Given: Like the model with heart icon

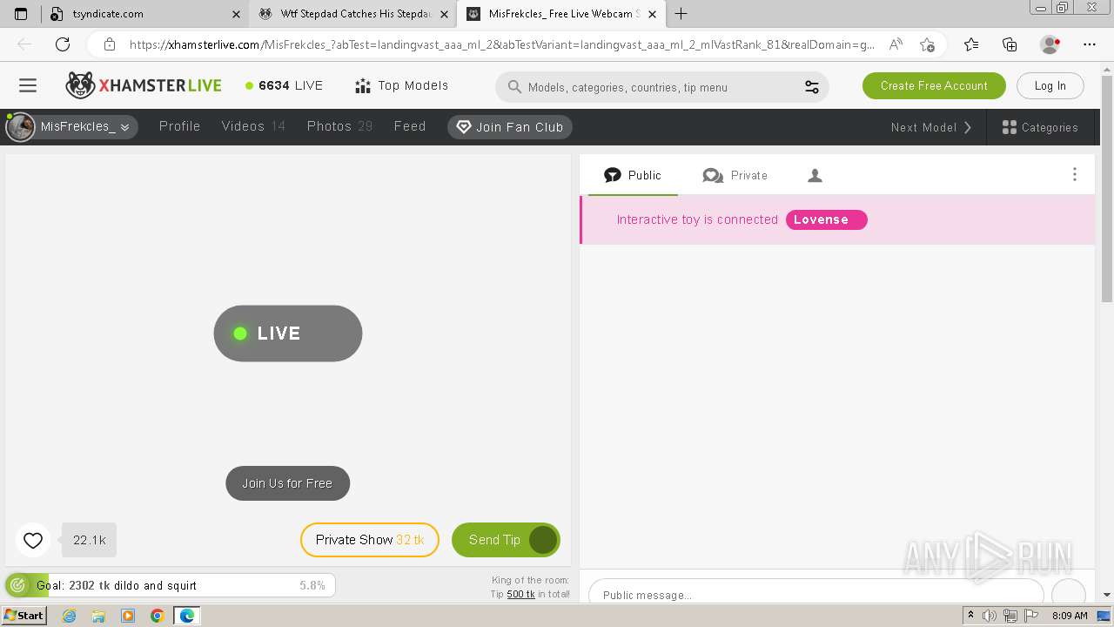Looking at the screenshot, I should click(x=33, y=541).
